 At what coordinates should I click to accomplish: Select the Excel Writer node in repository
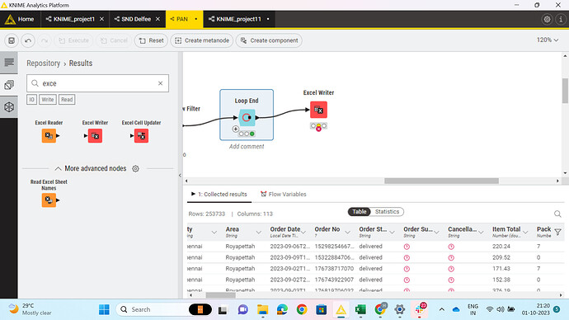[95, 136]
